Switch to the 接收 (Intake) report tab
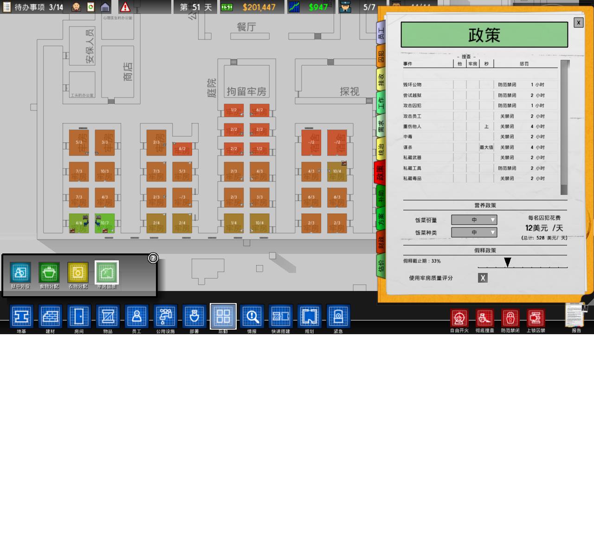This screenshot has width=594, height=557. pos(381,79)
